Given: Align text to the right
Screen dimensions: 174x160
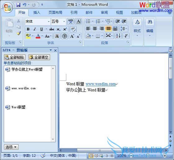Looking at the screenshot, I should point(102,28).
